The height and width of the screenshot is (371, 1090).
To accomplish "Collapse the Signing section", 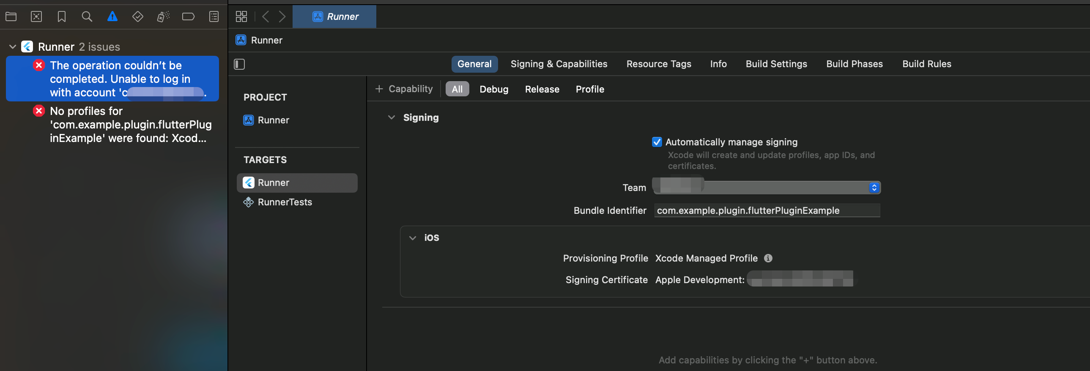I will click(x=392, y=117).
